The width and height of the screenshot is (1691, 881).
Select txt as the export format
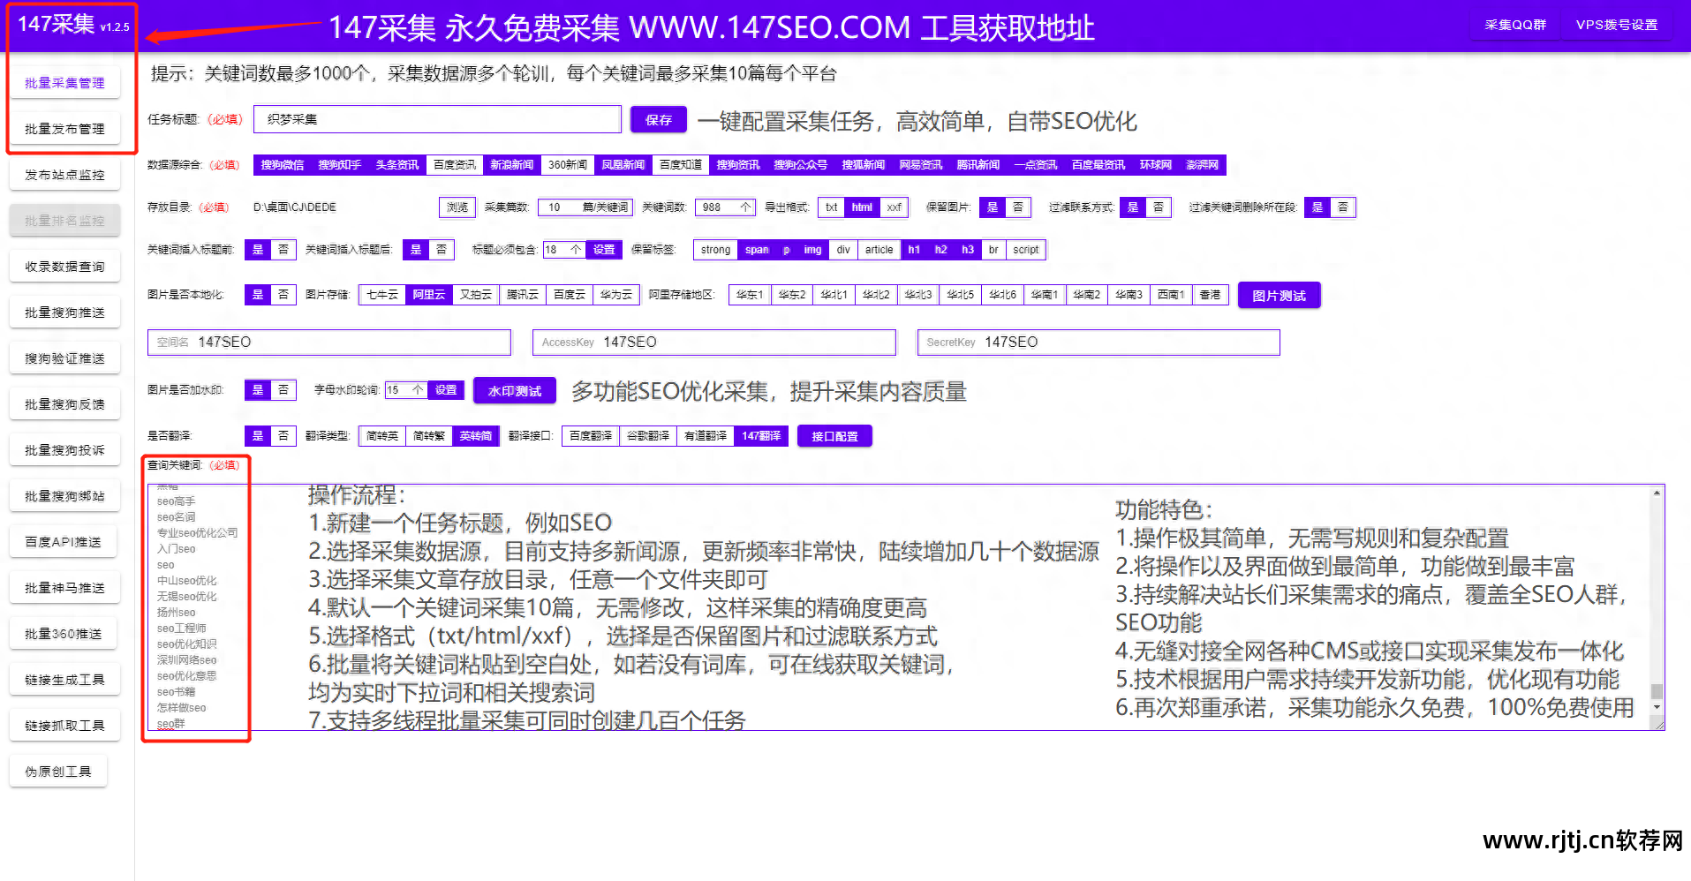point(830,207)
